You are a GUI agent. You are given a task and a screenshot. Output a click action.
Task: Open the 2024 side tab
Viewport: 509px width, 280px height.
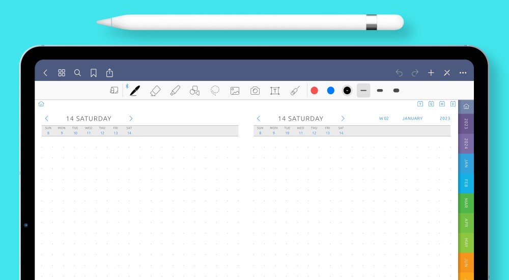(x=466, y=144)
